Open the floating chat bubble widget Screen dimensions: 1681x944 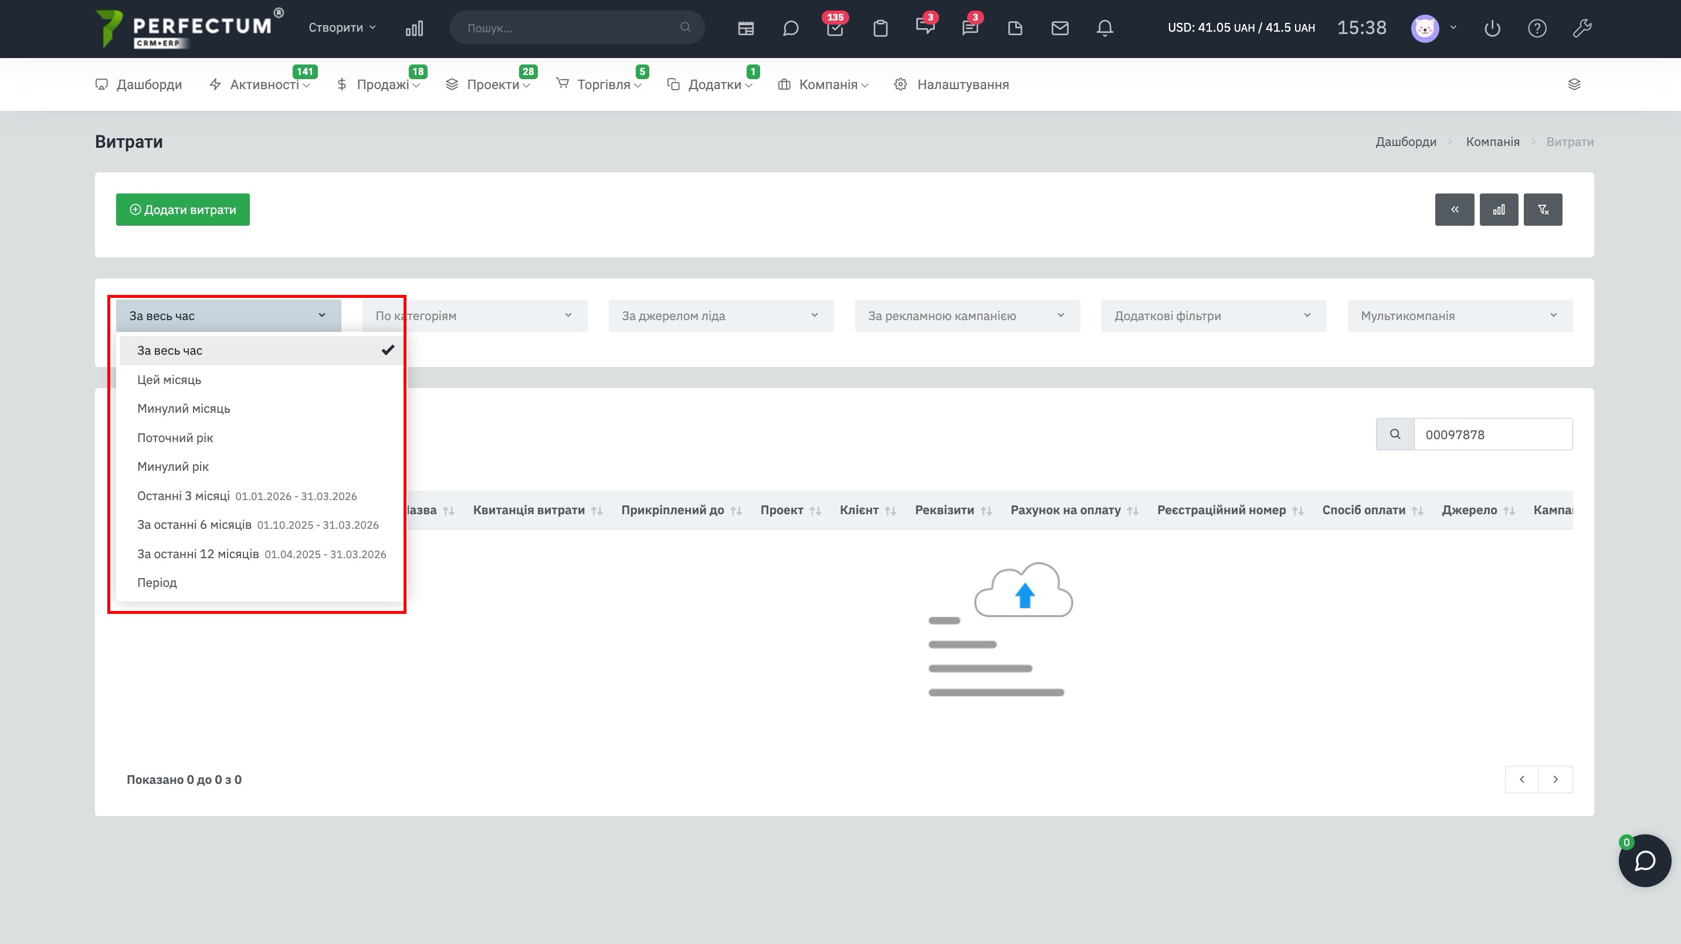coord(1645,861)
